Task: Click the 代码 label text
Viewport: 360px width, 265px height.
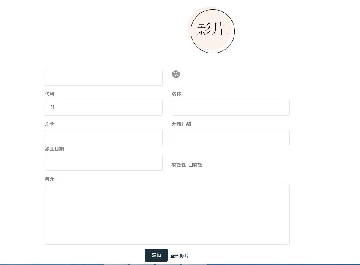Action: tap(50, 94)
